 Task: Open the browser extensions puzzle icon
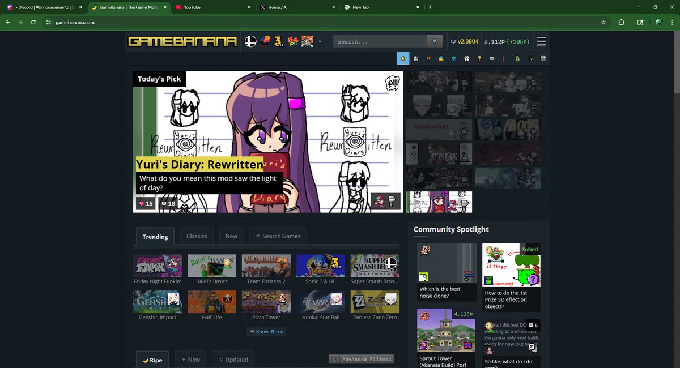(x=622, y=22)
